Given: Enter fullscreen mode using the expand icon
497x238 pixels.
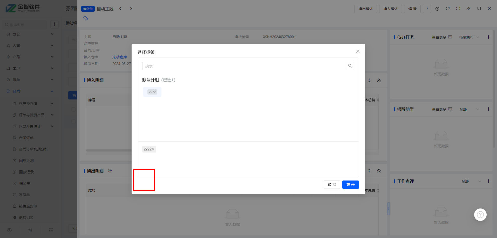Looking at the screenshot, I should pyautogui.click(x=458, y=9).
